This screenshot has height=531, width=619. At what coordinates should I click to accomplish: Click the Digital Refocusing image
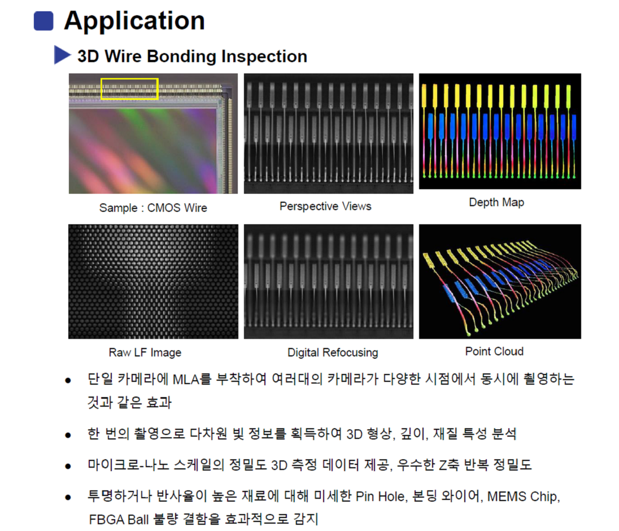pos(328,281)
